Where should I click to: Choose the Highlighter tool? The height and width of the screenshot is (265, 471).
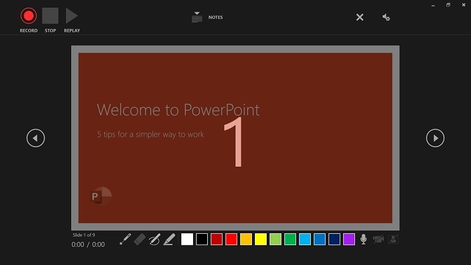(169, 239)
